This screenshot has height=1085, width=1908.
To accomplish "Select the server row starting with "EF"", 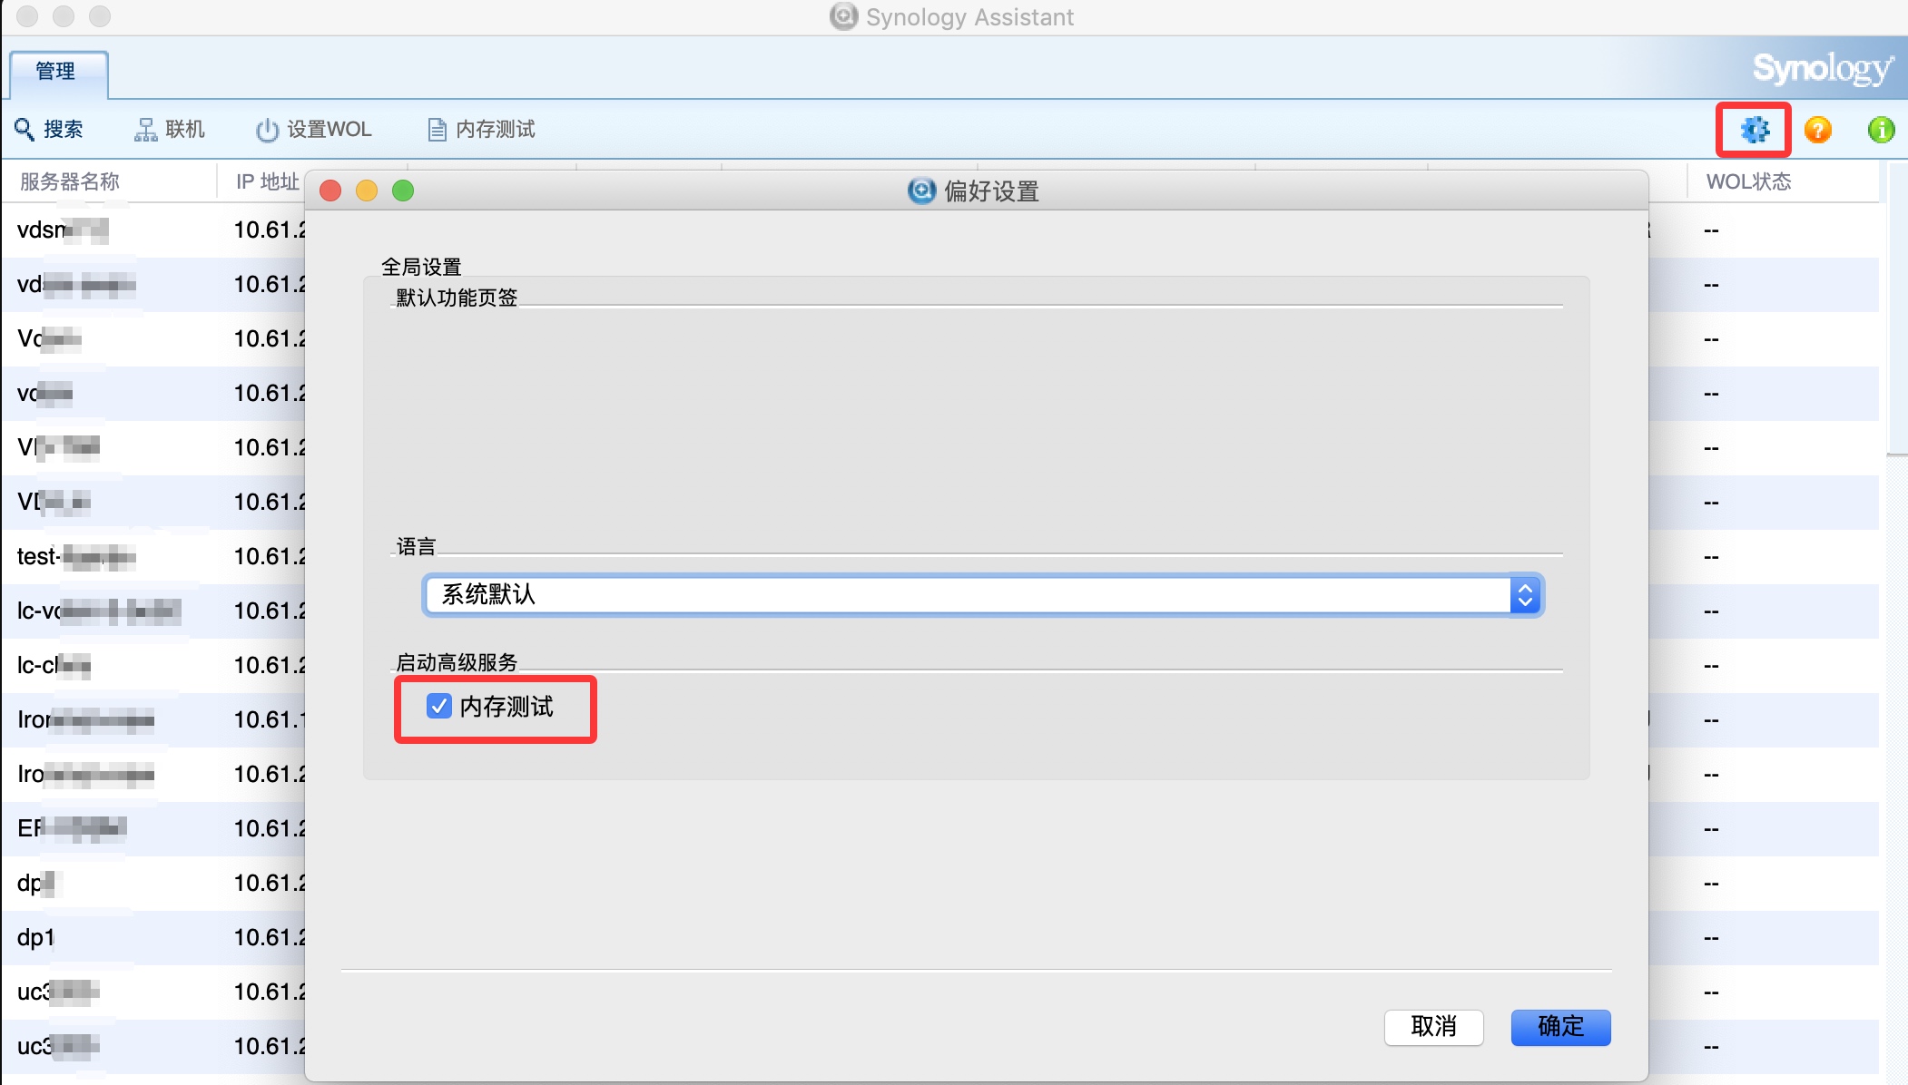I will pos(152,828).
